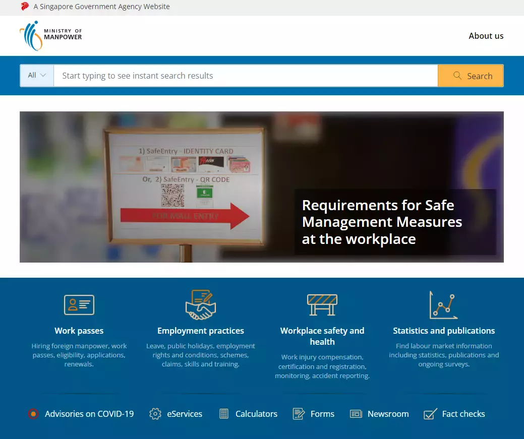The height and width of the screenshot is (439, 524).
Task: Click the Newsroom newspaper icon
Action: pyautogui.click(x=356, y=414)
